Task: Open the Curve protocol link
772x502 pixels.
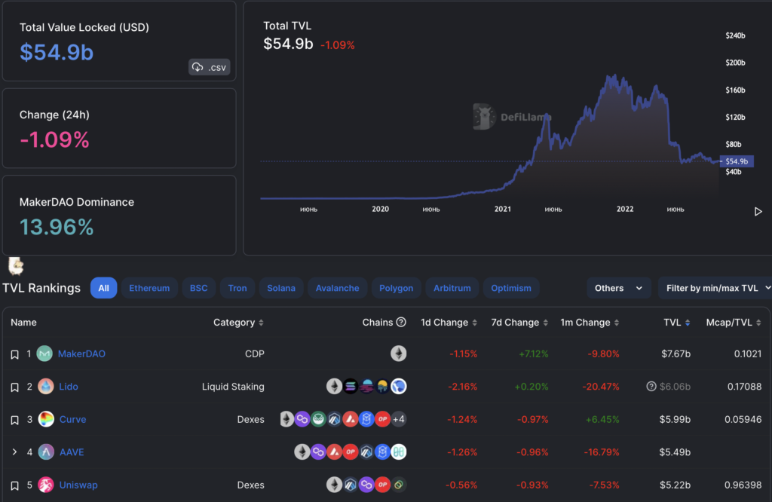Action: (73, 419)
